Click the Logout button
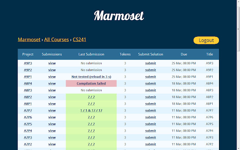Viewport: 240px width, 150px height. pyautogui.click(x=206, y=40)
